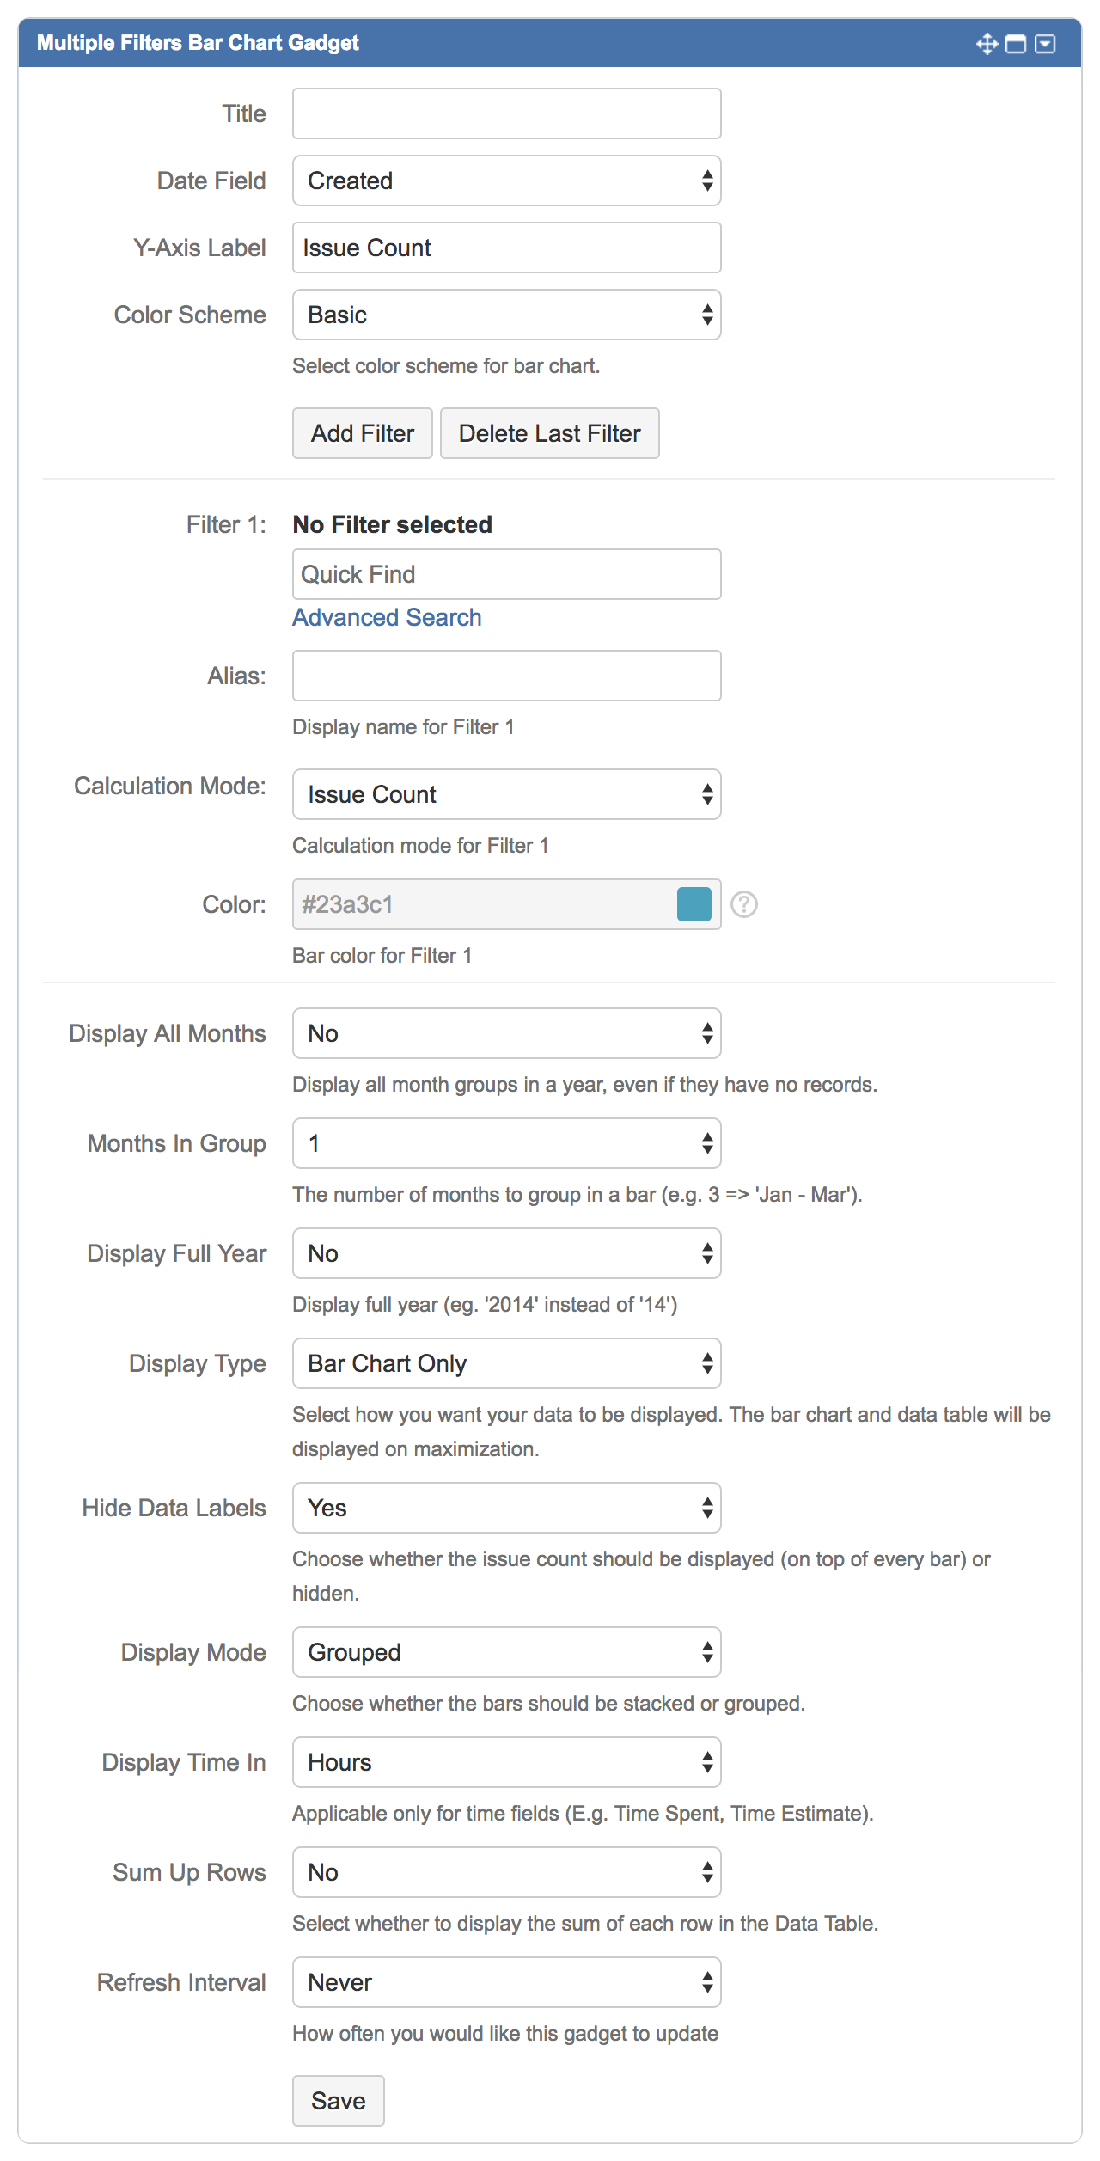Change the Display All Months selector
Viewport: 1100px width, 2161px height.
pos(506,1033)
